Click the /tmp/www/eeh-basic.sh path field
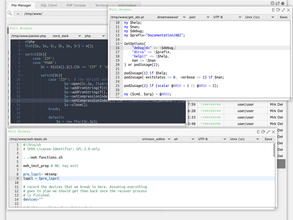The height and width of the screenshot is (220, 293). (x=73, y=139)
